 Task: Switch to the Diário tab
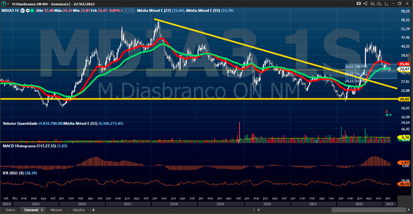(10, 210)
